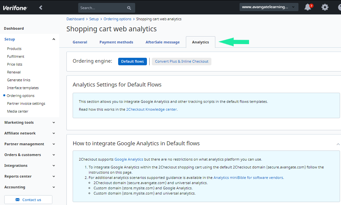
Task: Click Ordering options breadcrumb link
Action: pos(117,19)
